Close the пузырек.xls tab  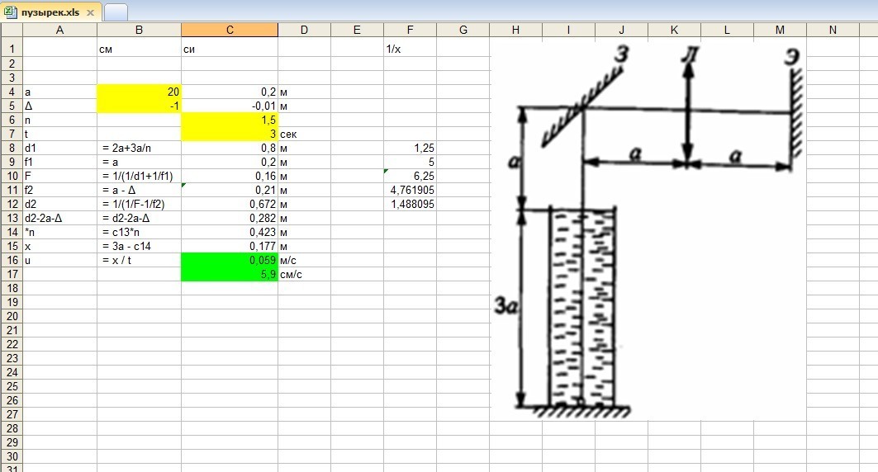coord(90,12)
